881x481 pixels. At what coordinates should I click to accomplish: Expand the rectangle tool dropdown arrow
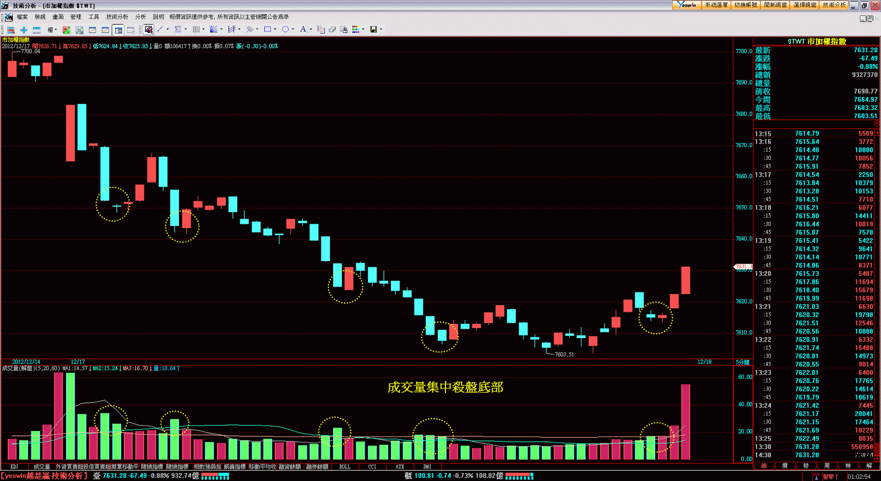pyautogui.click(x=275, y=30)
